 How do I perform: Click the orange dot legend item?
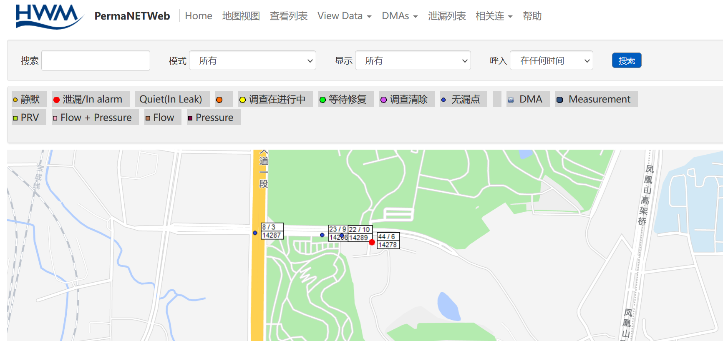tap(219, 100)
